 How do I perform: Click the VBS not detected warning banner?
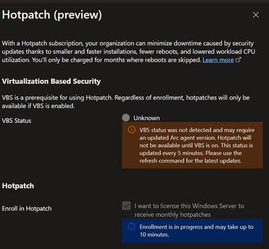[x=192, y=145]
